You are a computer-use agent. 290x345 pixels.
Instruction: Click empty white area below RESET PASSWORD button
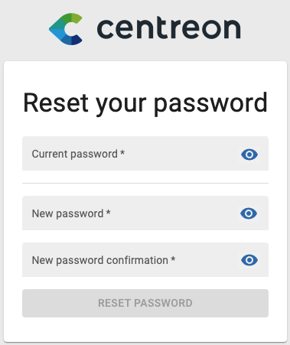click(145, 330)
